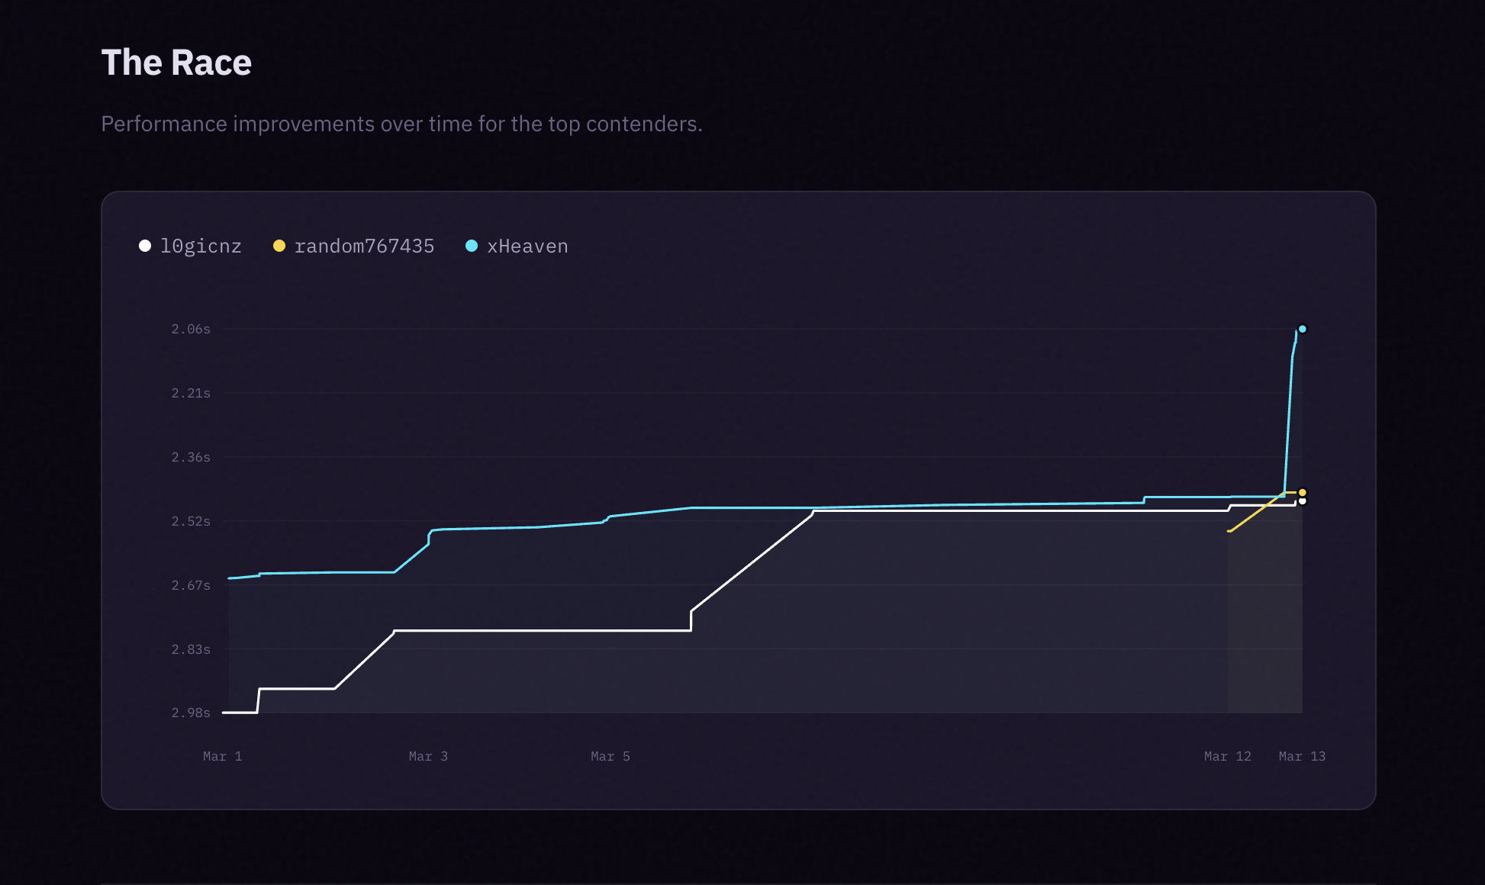Image resolution: width=1485 pixels, height=885 pixels.
Task: Click the 2.36s y-axis label
Action: click(191, 457)
